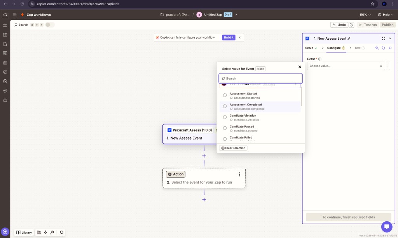398x238 pixels.
Task: Click the Build it button
Action: coord(229,37)
